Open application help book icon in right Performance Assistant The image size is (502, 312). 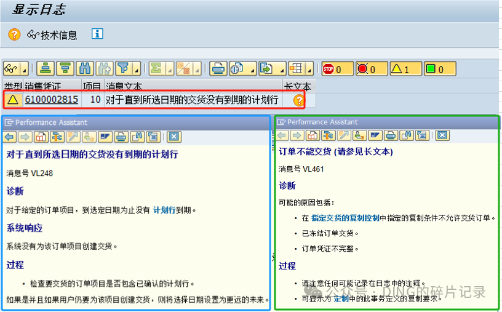pos(313,135)
